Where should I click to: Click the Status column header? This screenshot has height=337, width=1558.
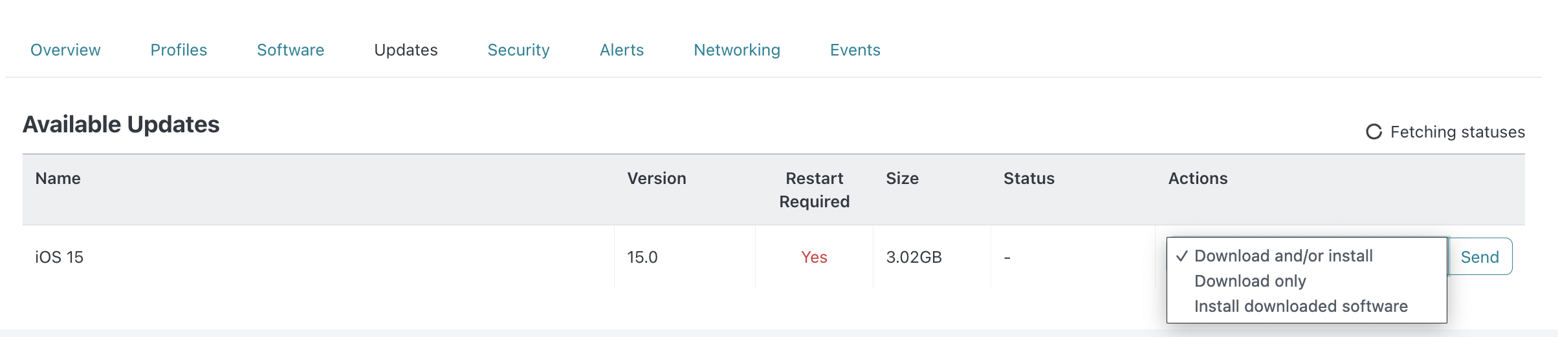tap(1029, 179)
